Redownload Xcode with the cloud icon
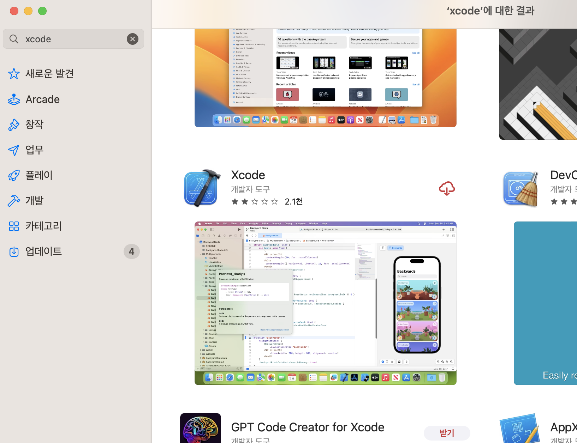This screenshot has height=443, width=577. coord(447,188)
